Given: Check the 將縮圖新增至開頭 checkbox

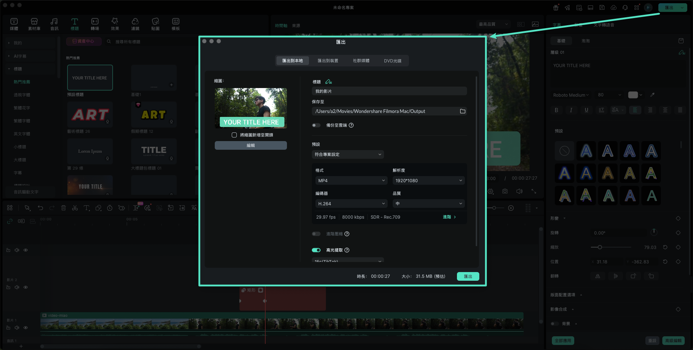Looking at the screenshot, I should [x=234, y=135].
